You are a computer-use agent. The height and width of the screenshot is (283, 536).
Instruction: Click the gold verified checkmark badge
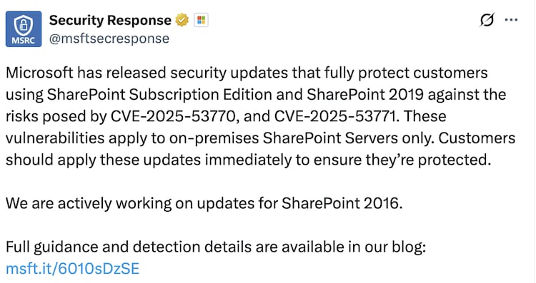182,20
